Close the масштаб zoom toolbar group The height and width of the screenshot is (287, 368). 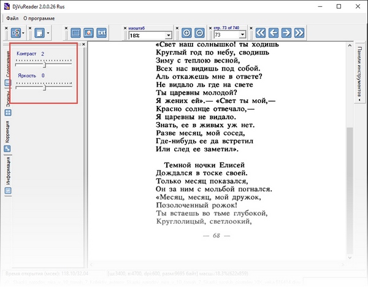click(x=125, y=28)
